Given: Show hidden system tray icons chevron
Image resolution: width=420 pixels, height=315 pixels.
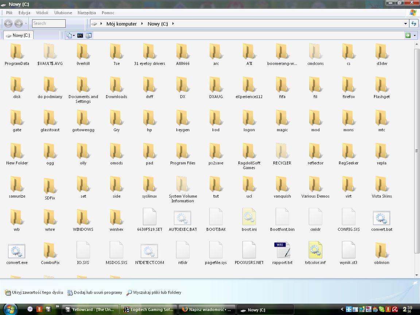Looking at the screenshot, I should point(342,310).
